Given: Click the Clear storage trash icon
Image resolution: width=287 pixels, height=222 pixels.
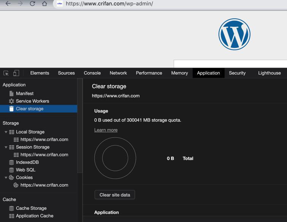Looking at the screenshot, I should click(11, 109).
